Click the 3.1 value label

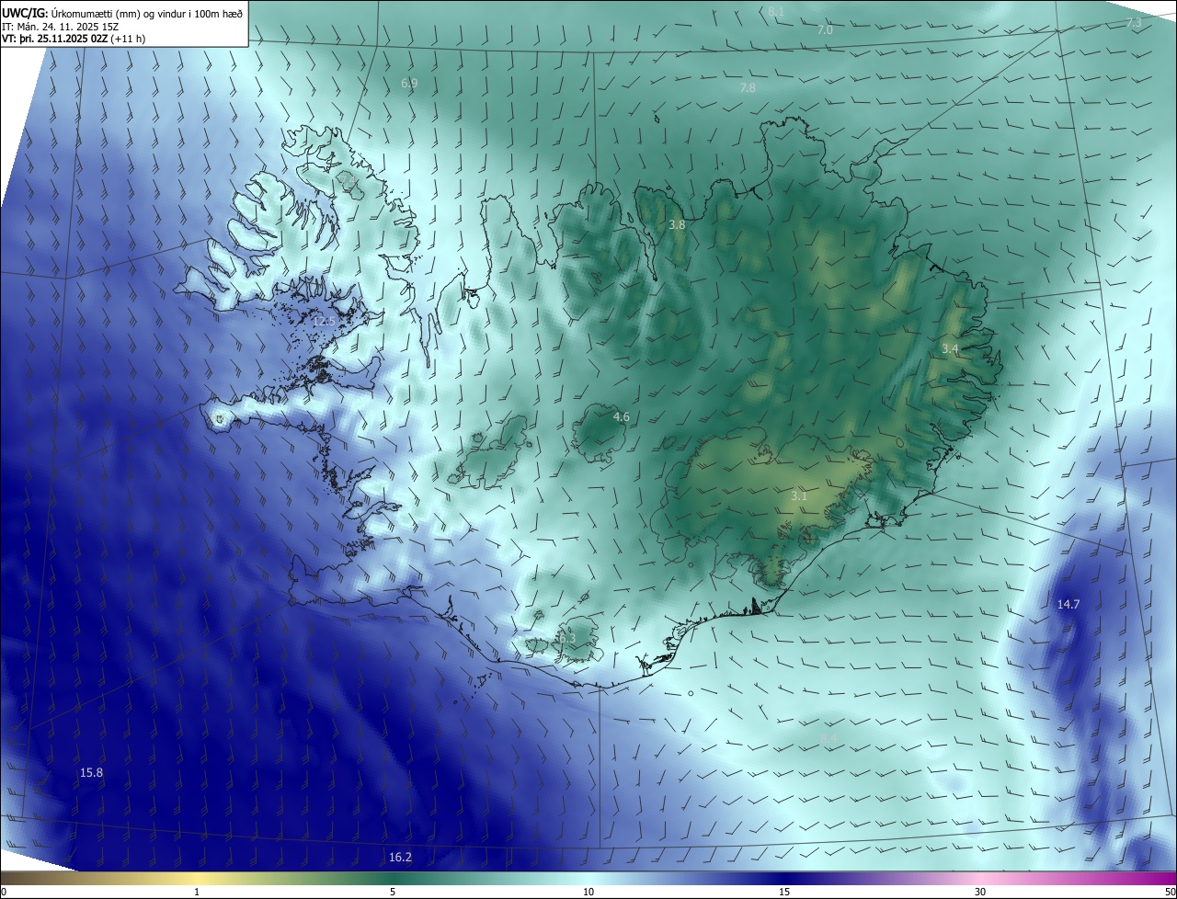[799, 495]
